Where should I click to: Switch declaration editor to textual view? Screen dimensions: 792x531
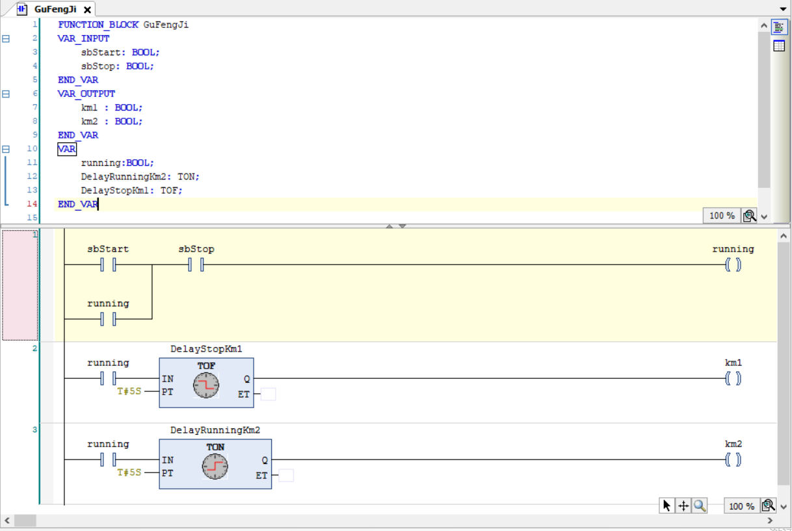[x=778, y=27]
